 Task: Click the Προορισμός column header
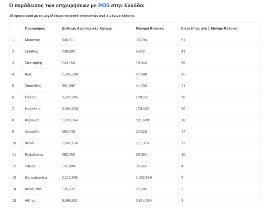click(35, 28)
